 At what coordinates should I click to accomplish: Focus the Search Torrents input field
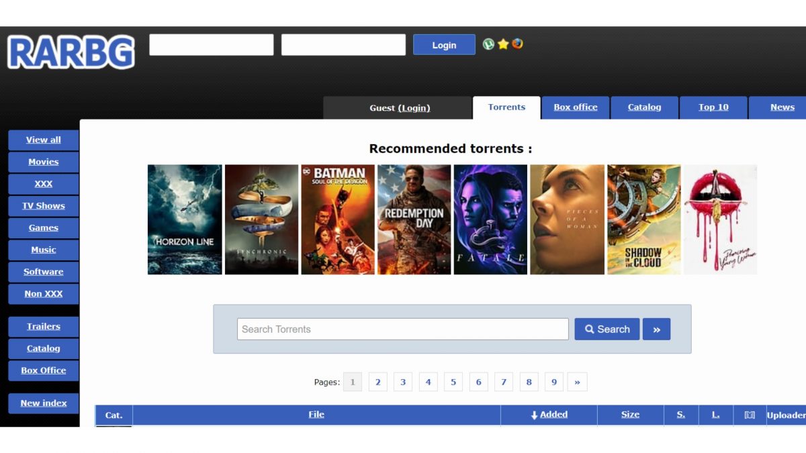(402, 330)
